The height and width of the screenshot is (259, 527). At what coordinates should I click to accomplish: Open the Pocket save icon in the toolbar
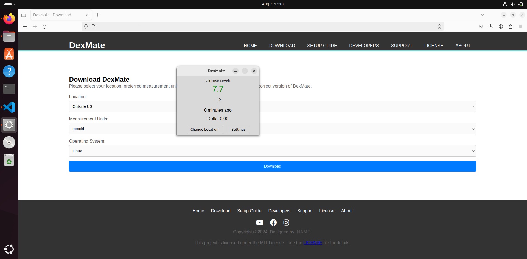click(481, 26)
